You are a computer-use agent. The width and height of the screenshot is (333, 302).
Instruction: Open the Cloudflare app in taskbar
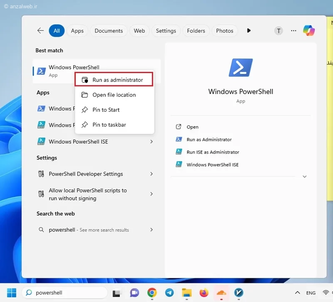click(x=221, y=293)
